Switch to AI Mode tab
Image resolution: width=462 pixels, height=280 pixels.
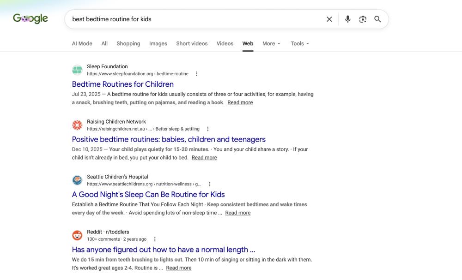click(82, 43)
